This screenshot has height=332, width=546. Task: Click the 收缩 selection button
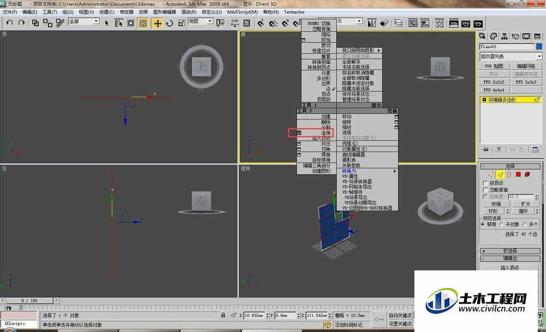point(496,204)
